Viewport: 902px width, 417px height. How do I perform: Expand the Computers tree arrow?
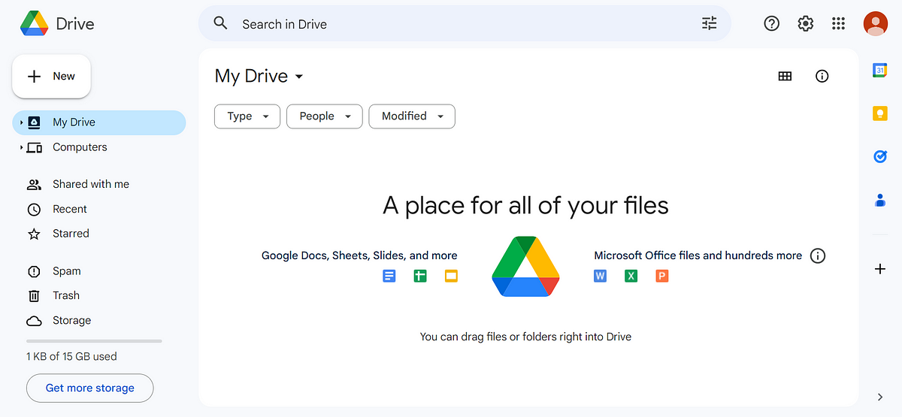coord(21,147)
